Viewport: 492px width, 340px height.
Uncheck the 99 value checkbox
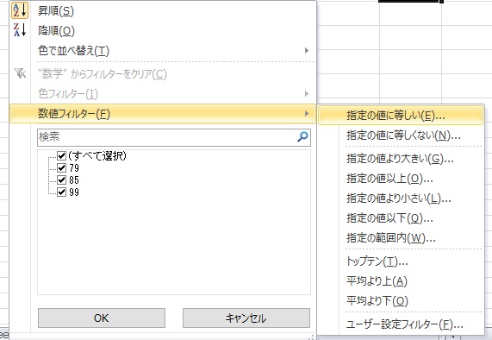tap(61, 192)
